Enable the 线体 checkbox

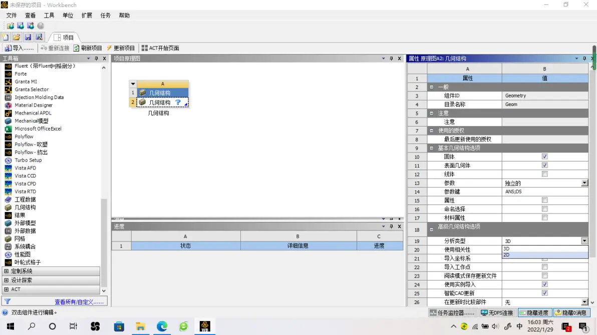click(x=544, y=174)
